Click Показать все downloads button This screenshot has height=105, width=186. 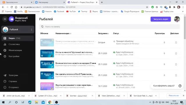[x=174, y=96]
